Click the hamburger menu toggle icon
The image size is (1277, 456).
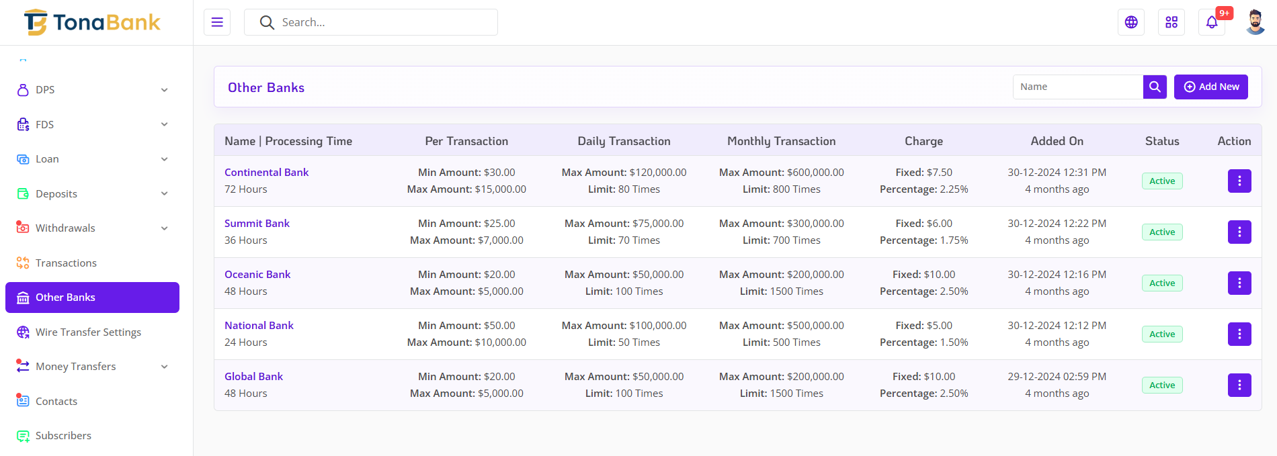pos(217,22)
